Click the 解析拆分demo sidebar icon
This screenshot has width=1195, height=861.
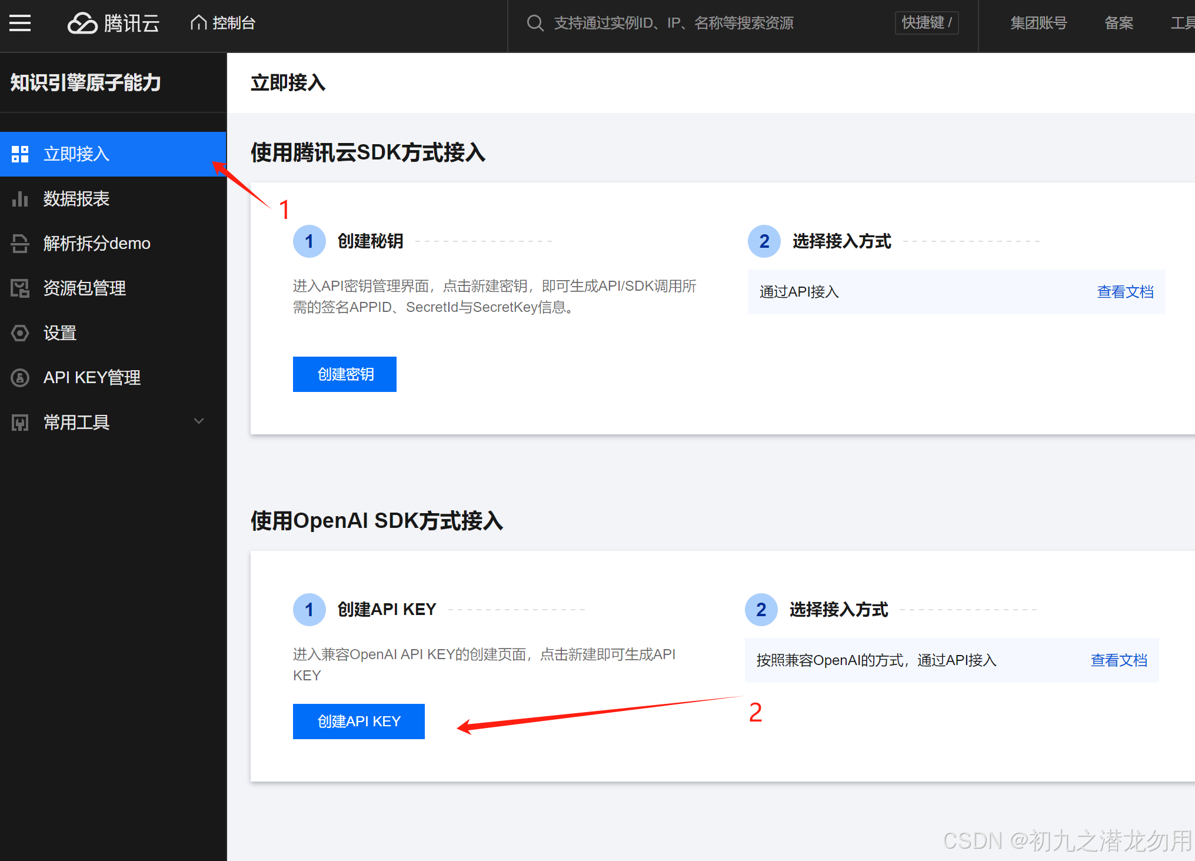click(20, 244)
